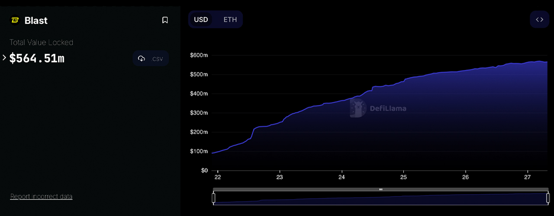Viewport: 554px width, 216px height.
Task: Click the $564.51m TVL value
Action: click(x=37, y=58)
